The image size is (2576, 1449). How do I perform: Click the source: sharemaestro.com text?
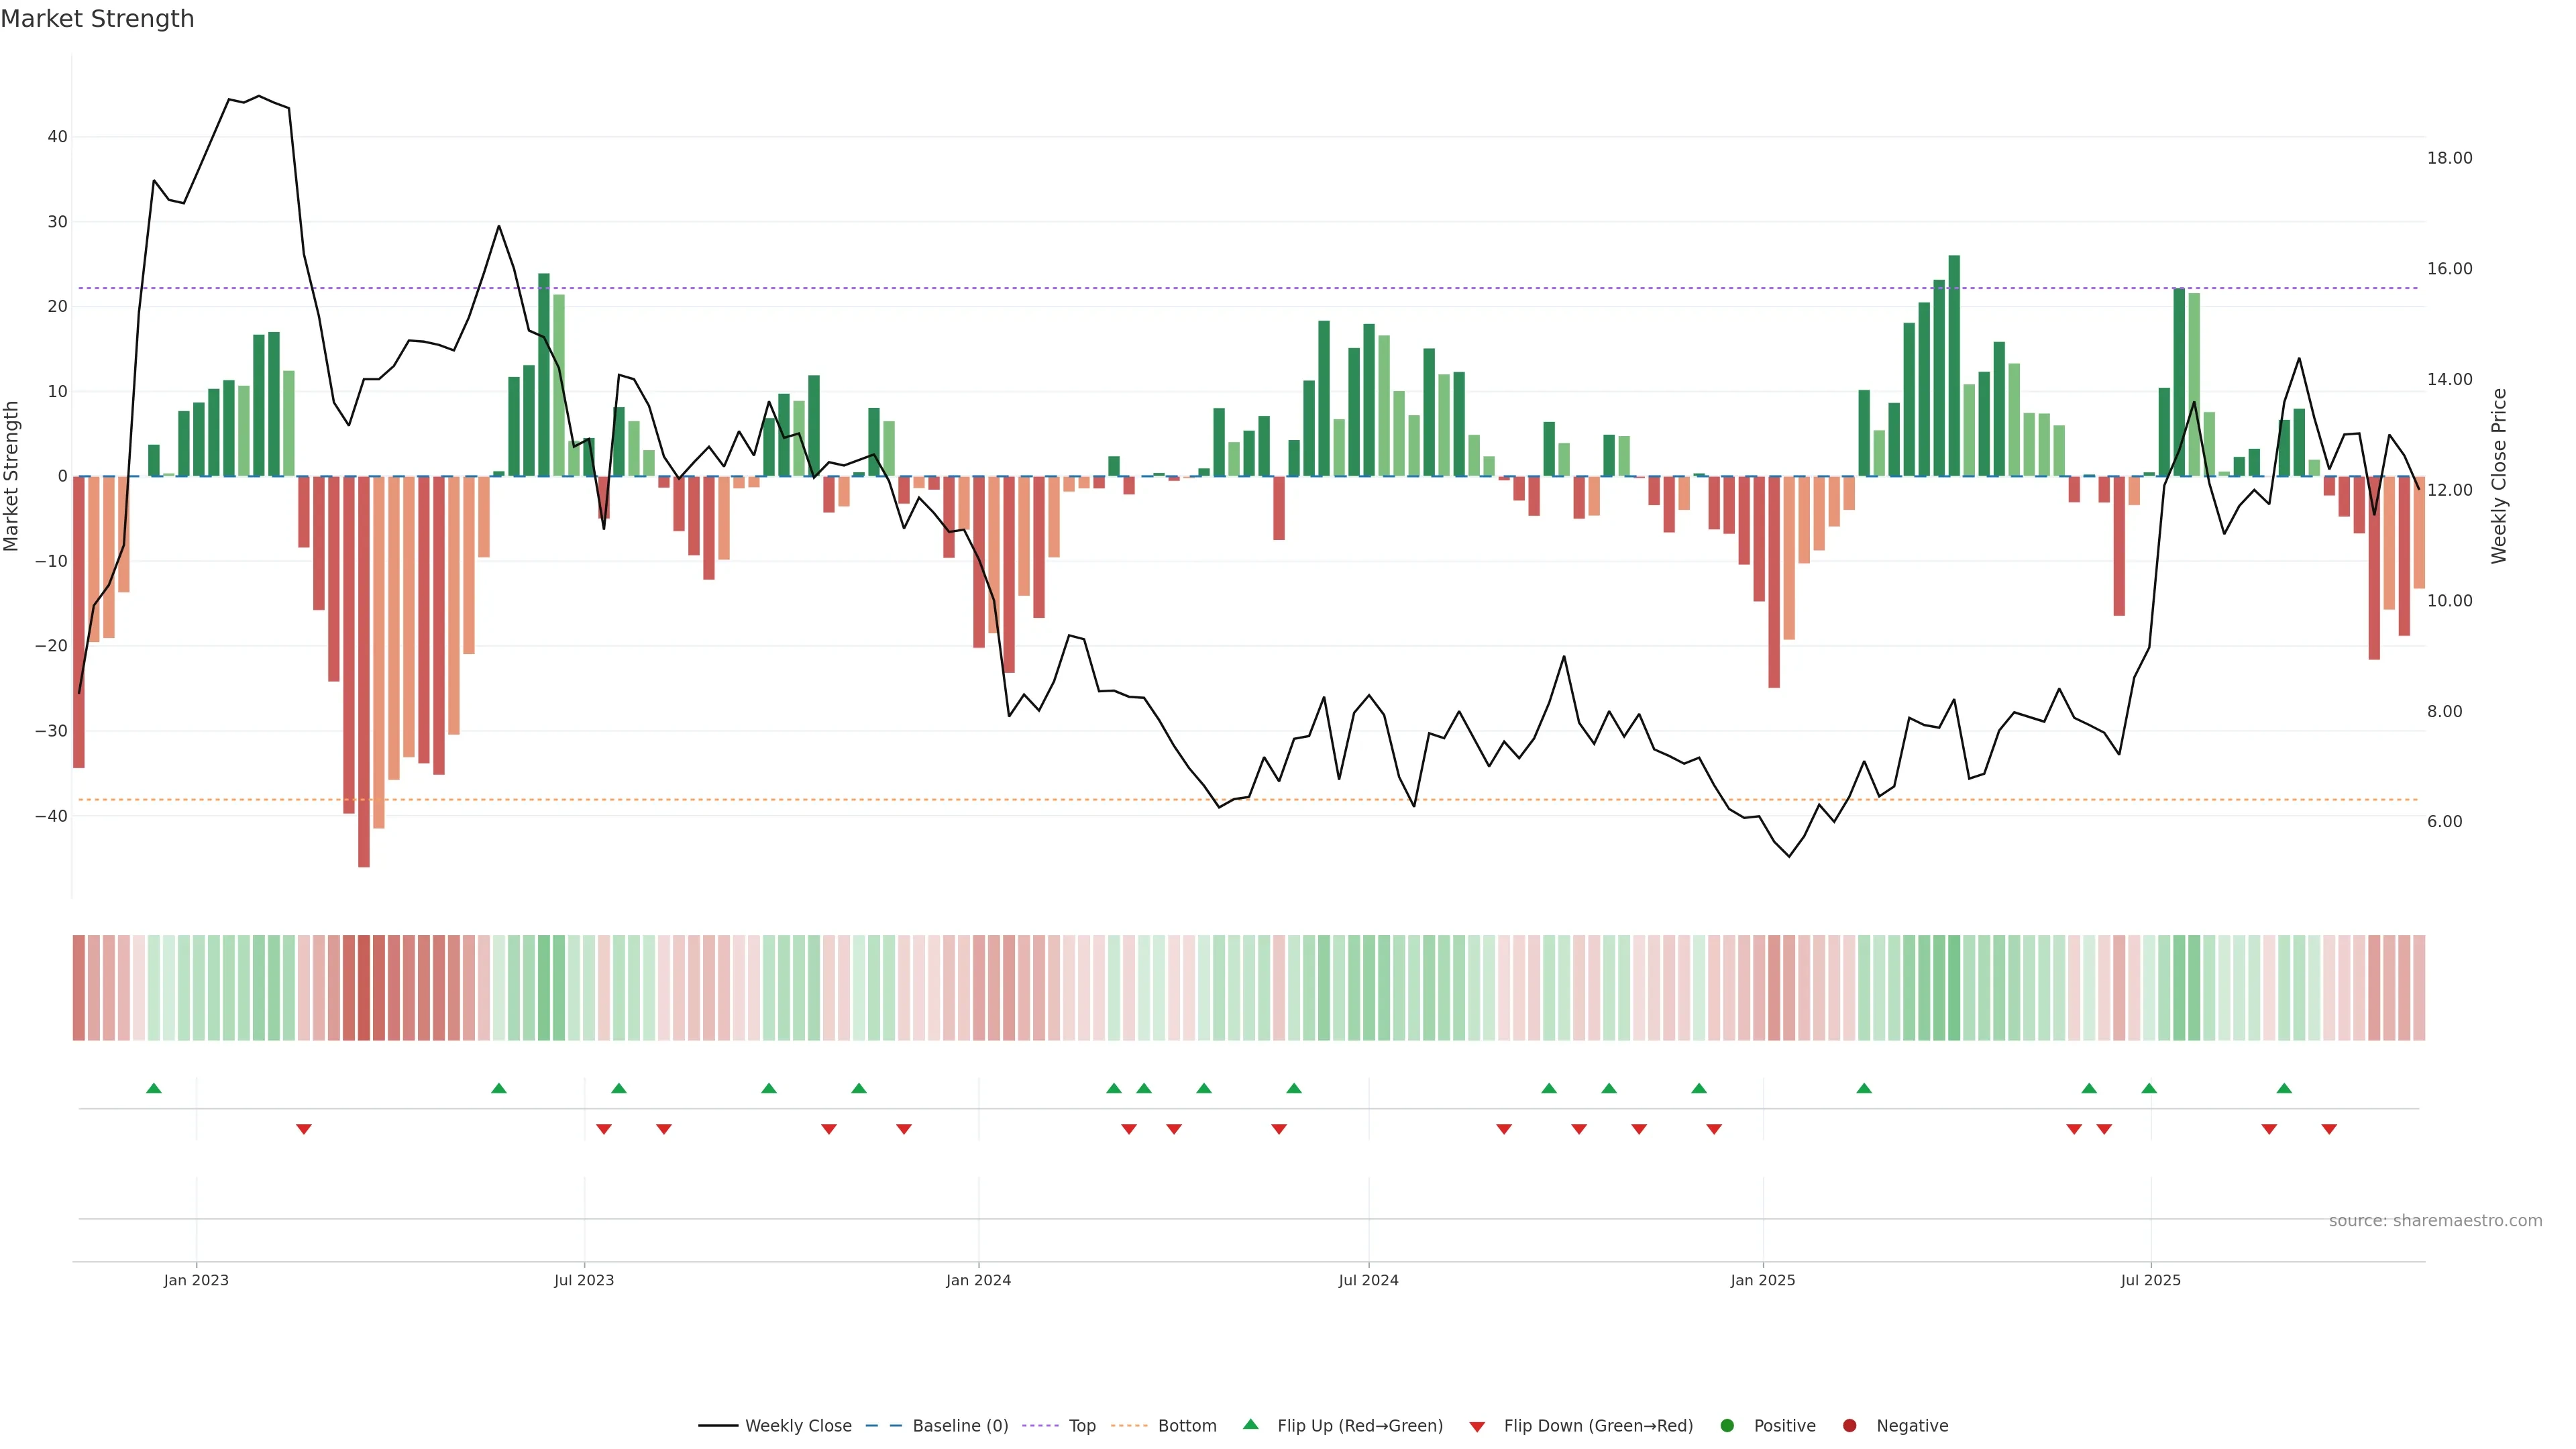pos(2435,1221)
